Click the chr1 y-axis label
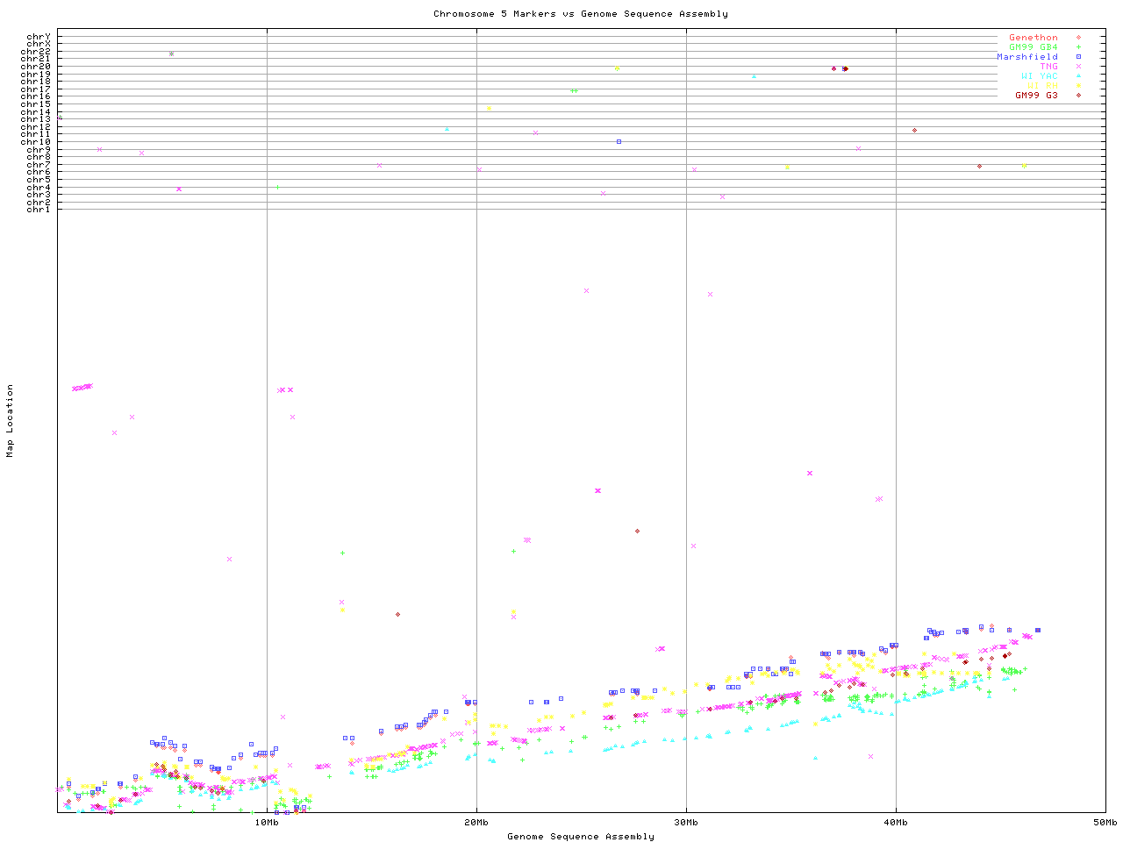Image resolution: width=1123 pixels, height=842 pixels. (x=39, y=210)
